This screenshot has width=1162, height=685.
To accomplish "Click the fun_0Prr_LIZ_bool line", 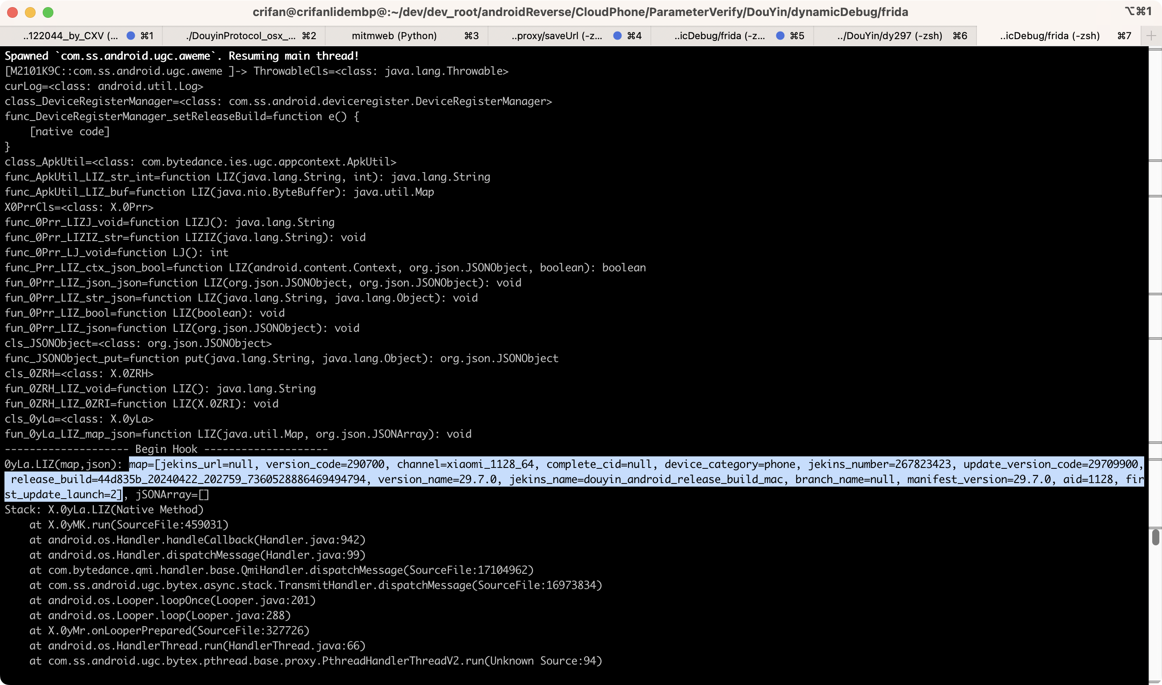I will click(145, 313).
